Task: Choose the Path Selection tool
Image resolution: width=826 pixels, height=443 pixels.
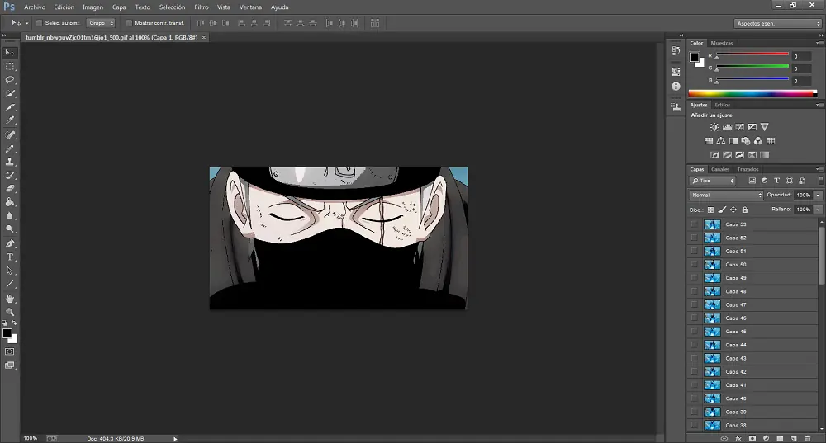Action: pos(10,271)
